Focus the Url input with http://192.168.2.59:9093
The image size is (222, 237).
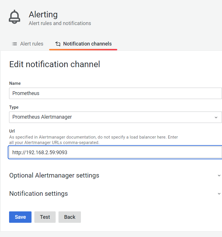(115, 152)
